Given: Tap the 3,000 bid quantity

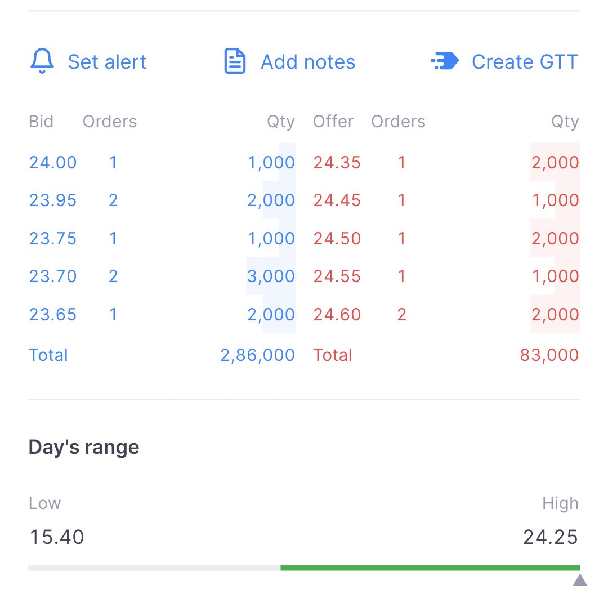Looking at the screenshot, I should [271, 277].
